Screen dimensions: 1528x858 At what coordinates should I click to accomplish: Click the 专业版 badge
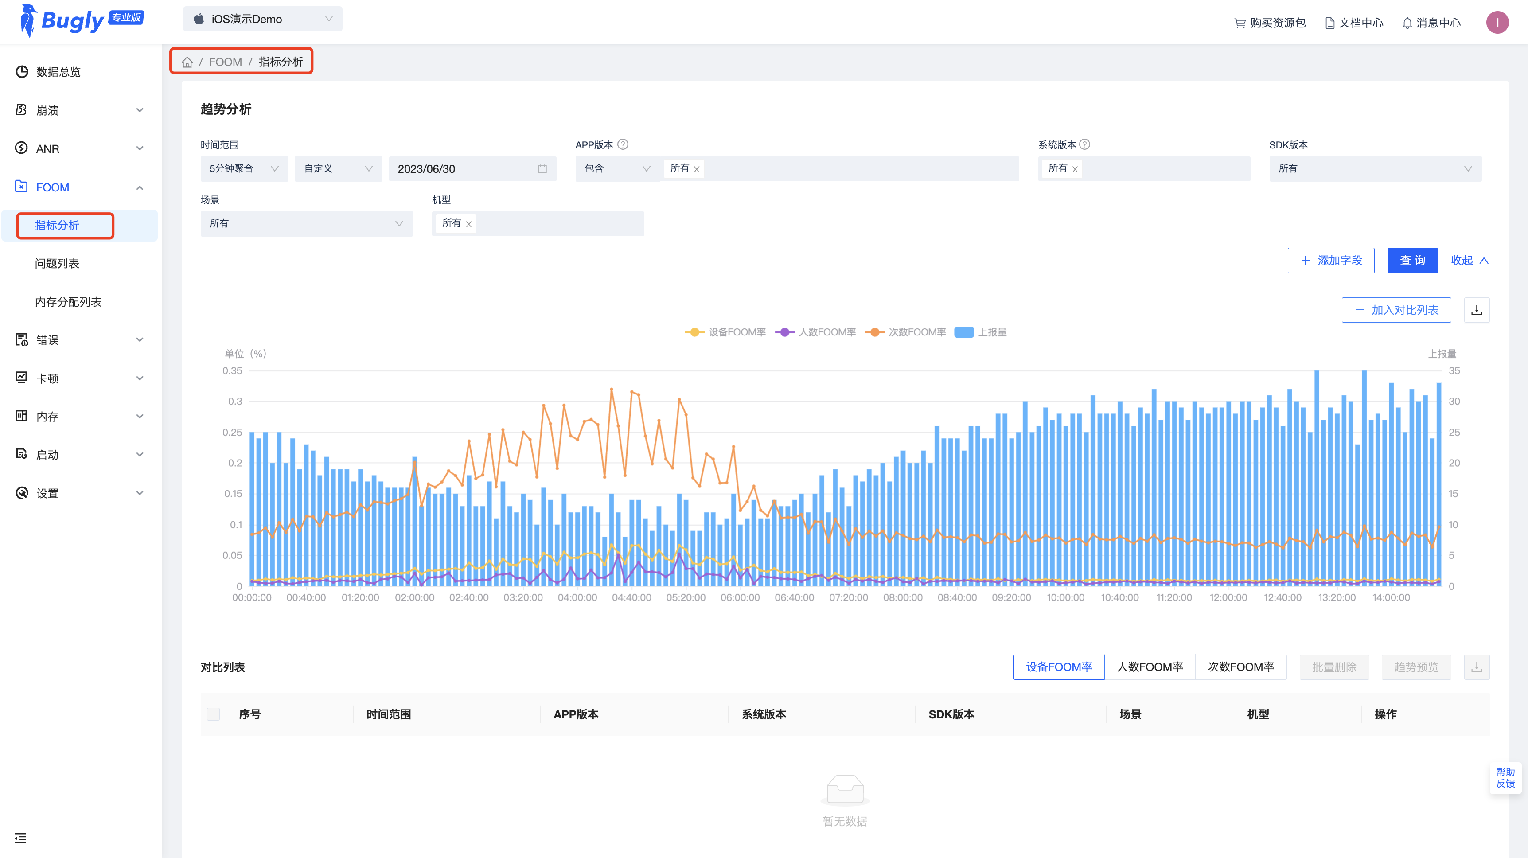coord(126,17)
